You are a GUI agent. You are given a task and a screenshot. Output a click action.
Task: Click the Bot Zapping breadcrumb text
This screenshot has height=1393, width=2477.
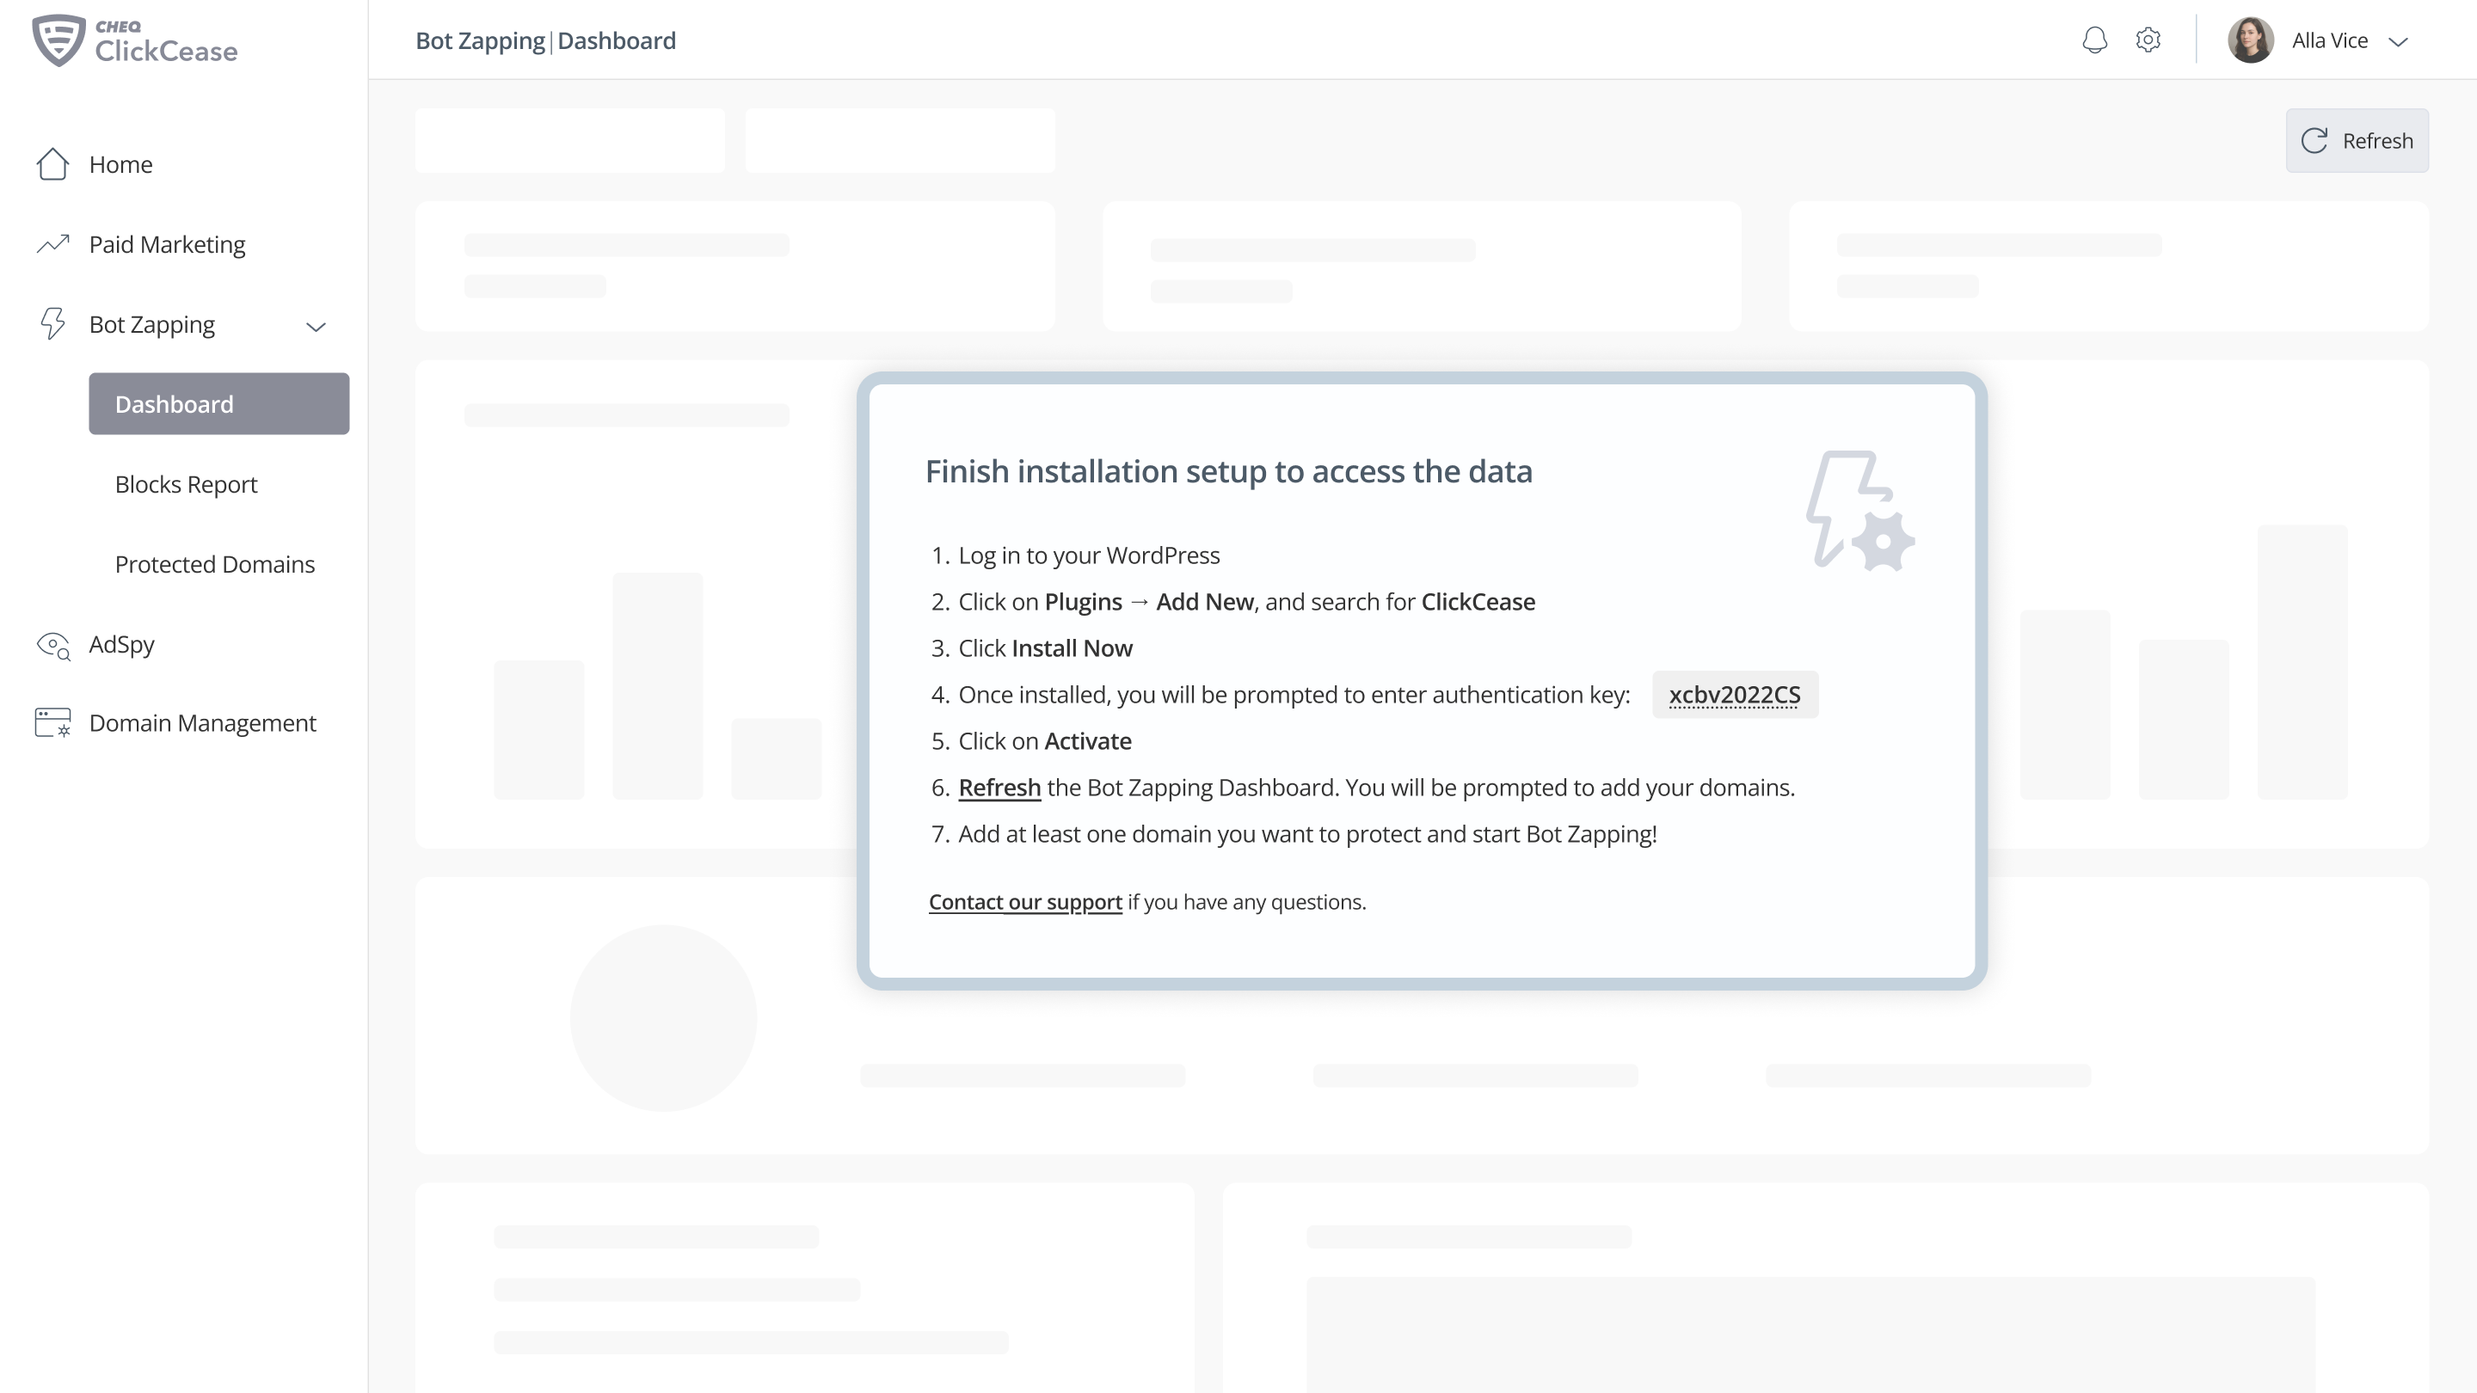(x=480, y=40)
